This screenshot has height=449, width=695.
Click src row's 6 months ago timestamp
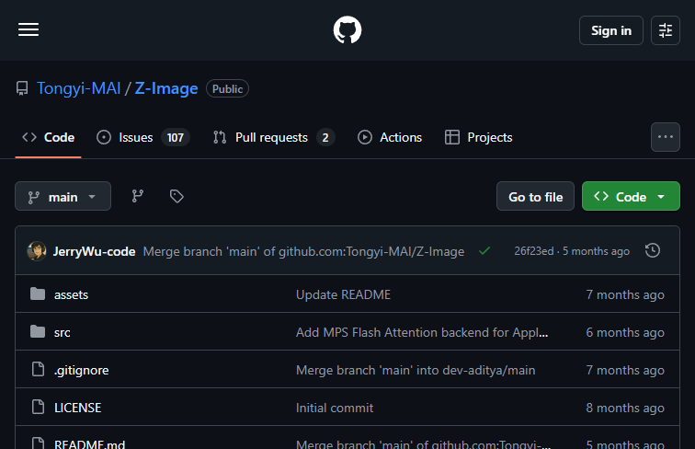tap(625, 332)
